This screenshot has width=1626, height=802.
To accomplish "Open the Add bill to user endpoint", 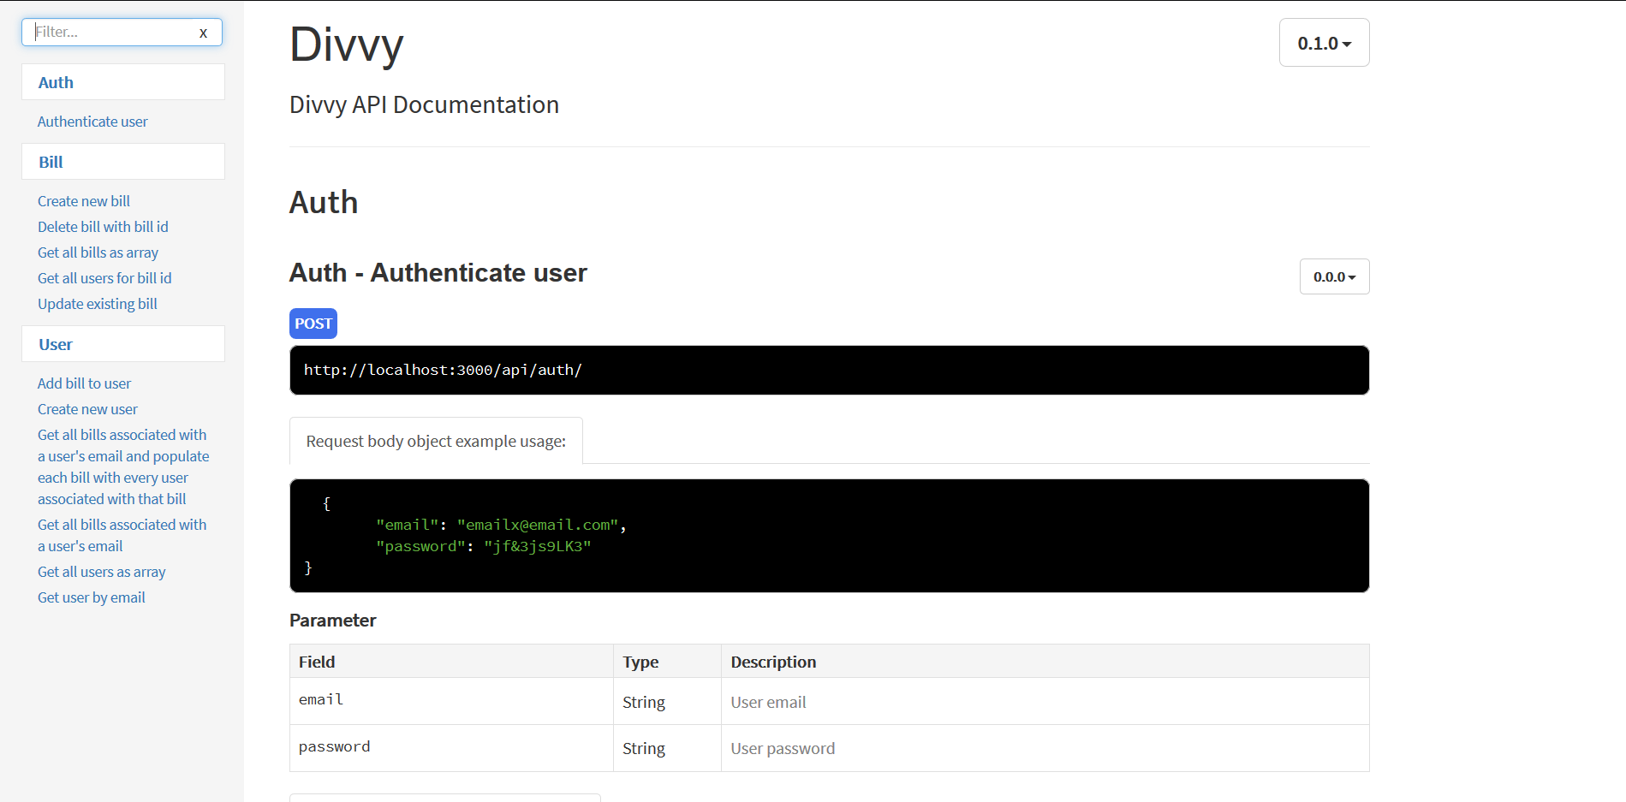I will [x=84, y=383].
